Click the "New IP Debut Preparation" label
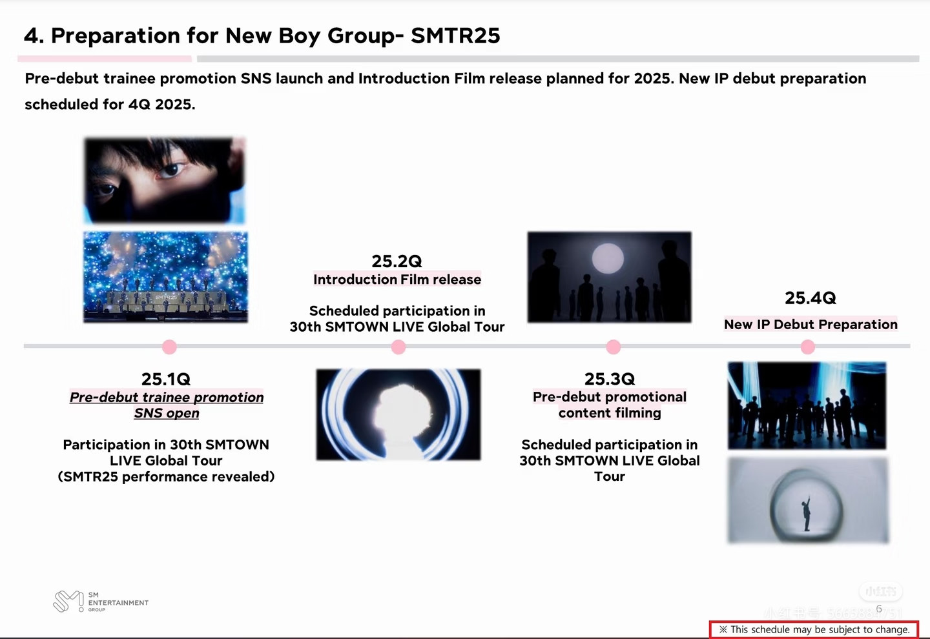Image resolution: width=930 pixels, height=639 pixels. coord(811,325)
